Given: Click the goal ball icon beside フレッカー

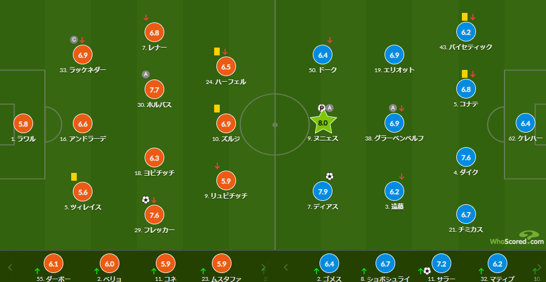Looking at the screenshot, I should (x=146, y=200).
